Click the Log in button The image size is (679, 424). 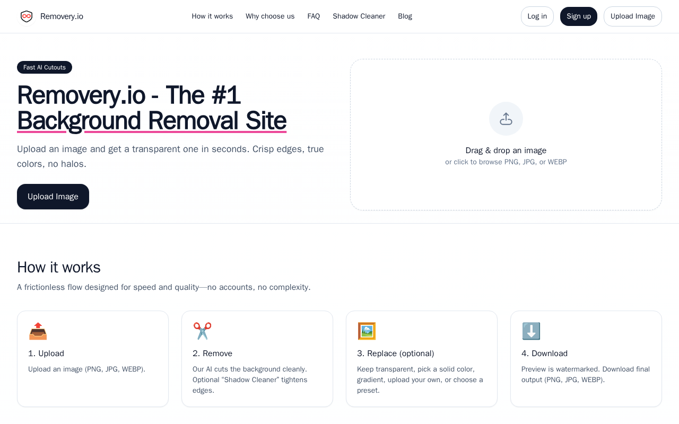tap(537, 16)
